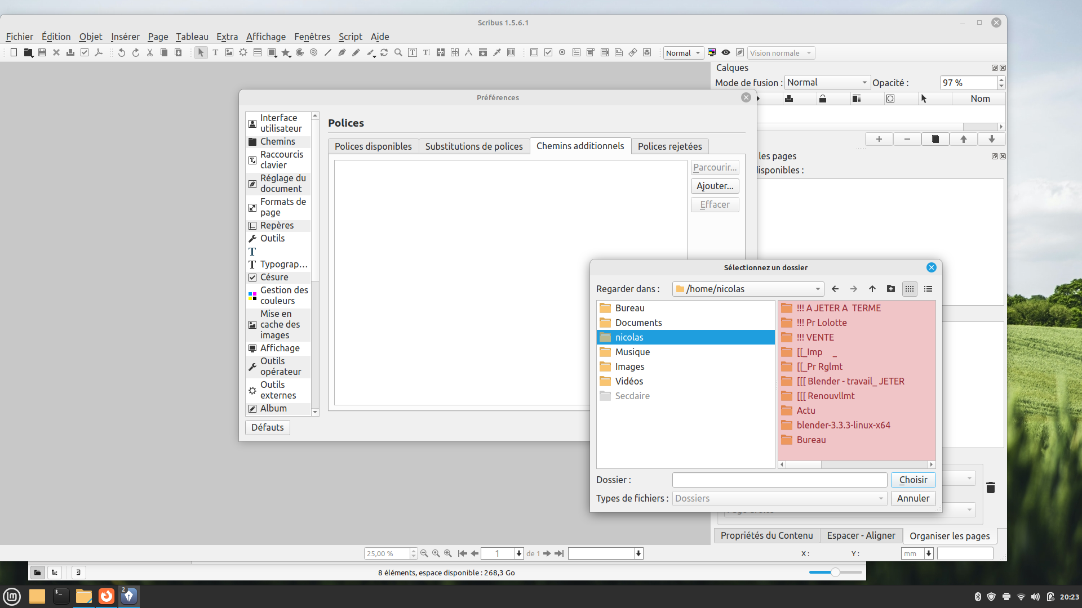This screenshot has height=608, width=1082.
Task: Click the Save document toolbar icon
Action: [42, 53]
